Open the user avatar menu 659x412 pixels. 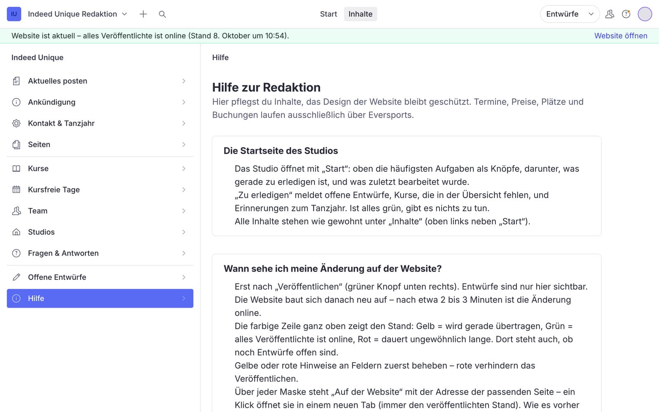(645, 14)
